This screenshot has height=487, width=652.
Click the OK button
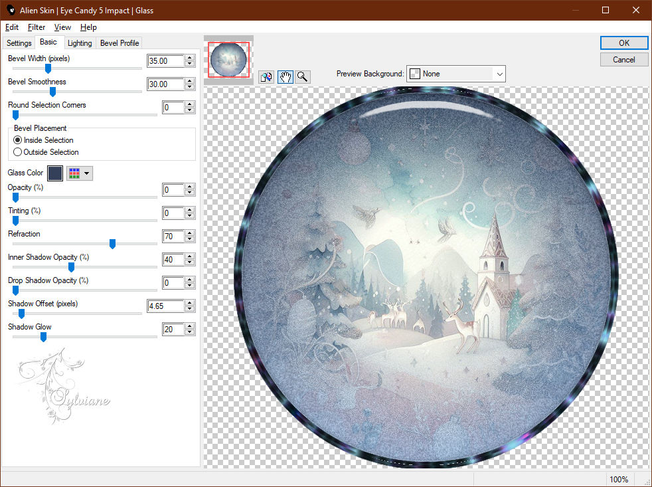pyautogui.click(x=623, y=43)
